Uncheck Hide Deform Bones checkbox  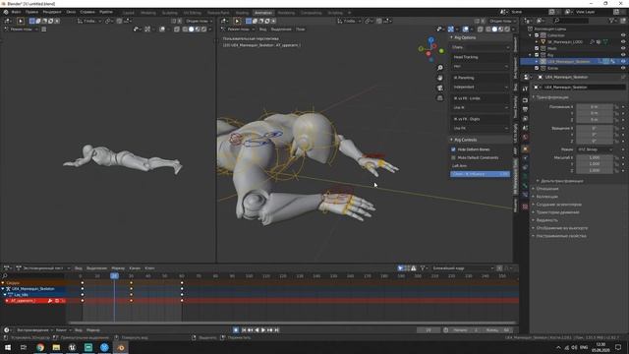tap(454, 149)
